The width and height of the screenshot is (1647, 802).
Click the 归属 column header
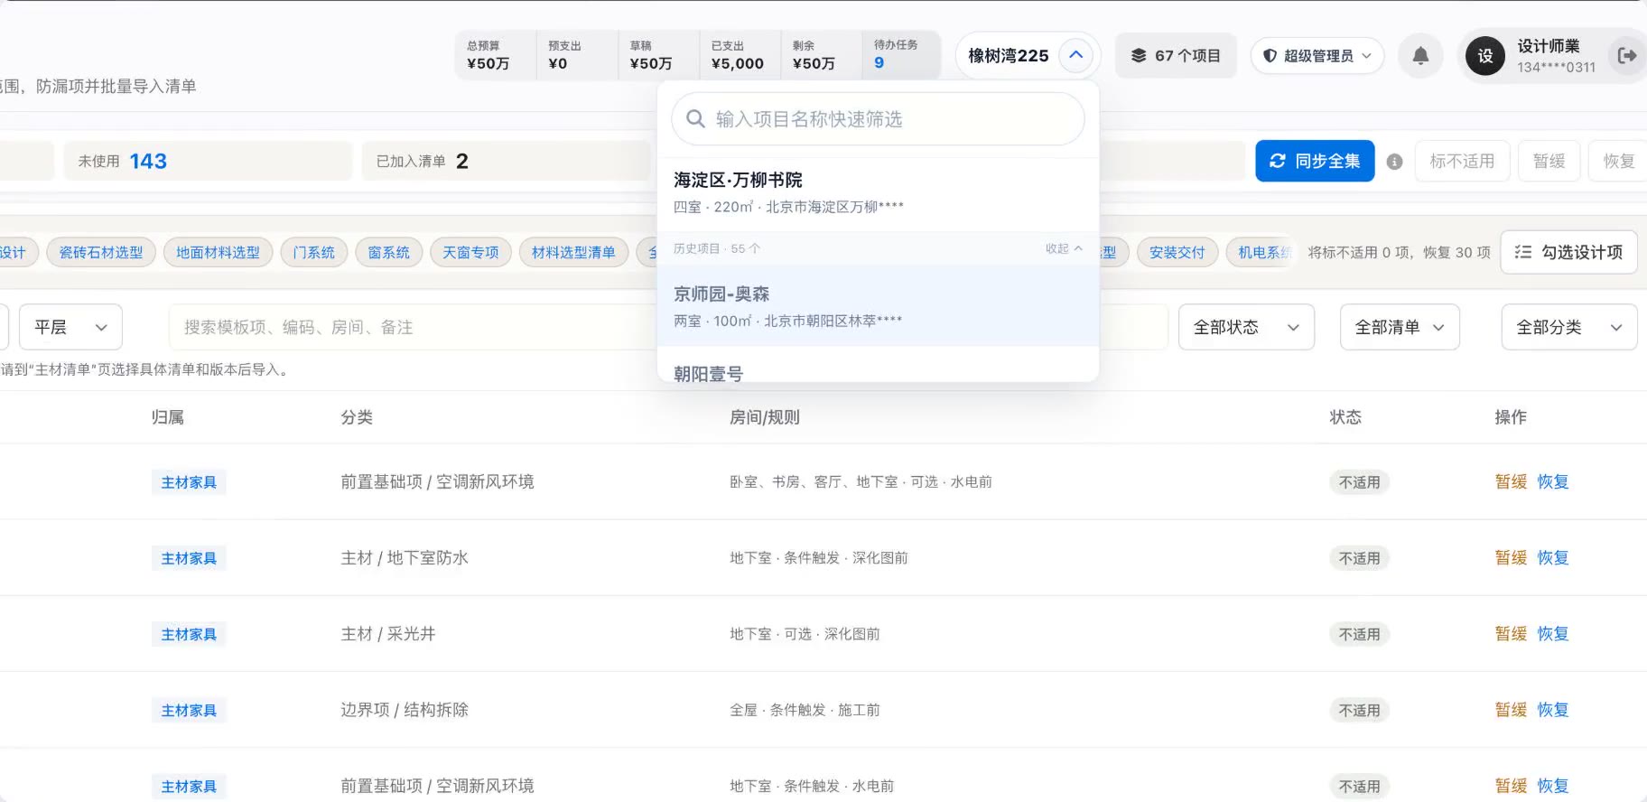(x=168, y=417)
